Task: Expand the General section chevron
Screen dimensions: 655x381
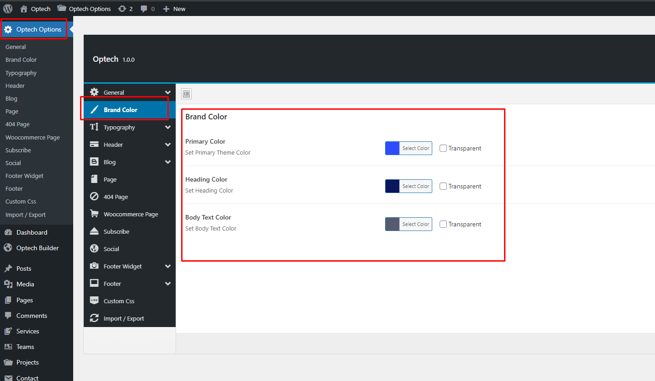Action: (x=168, y=92)
